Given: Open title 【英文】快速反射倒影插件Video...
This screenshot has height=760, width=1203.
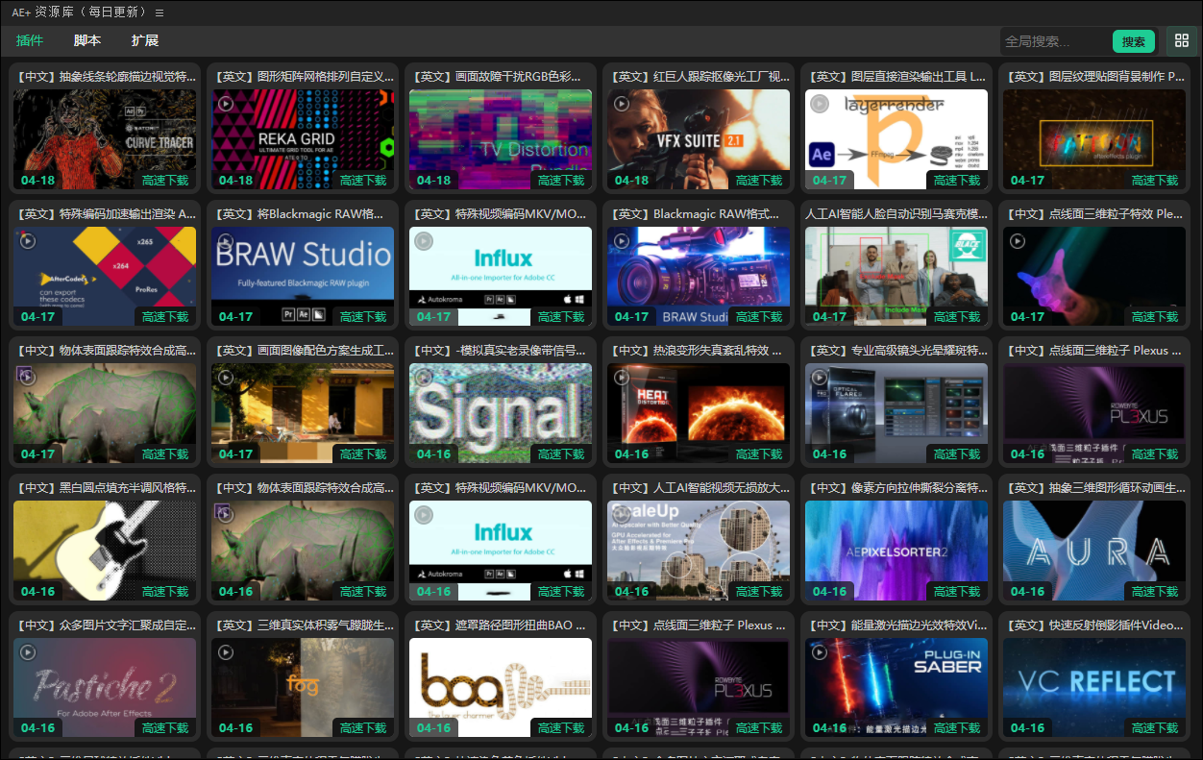Looking at the screenshot, I should (x=1094, y=625).
